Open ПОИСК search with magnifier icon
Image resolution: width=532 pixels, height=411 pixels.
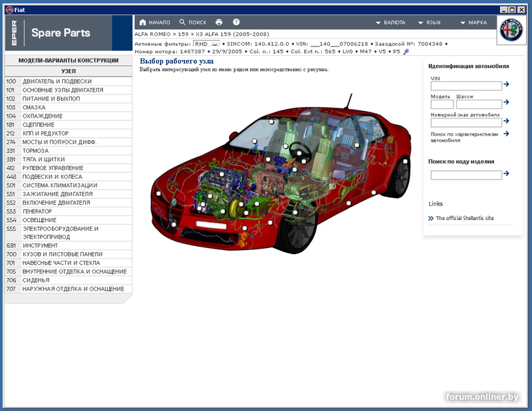click(183, 23)
